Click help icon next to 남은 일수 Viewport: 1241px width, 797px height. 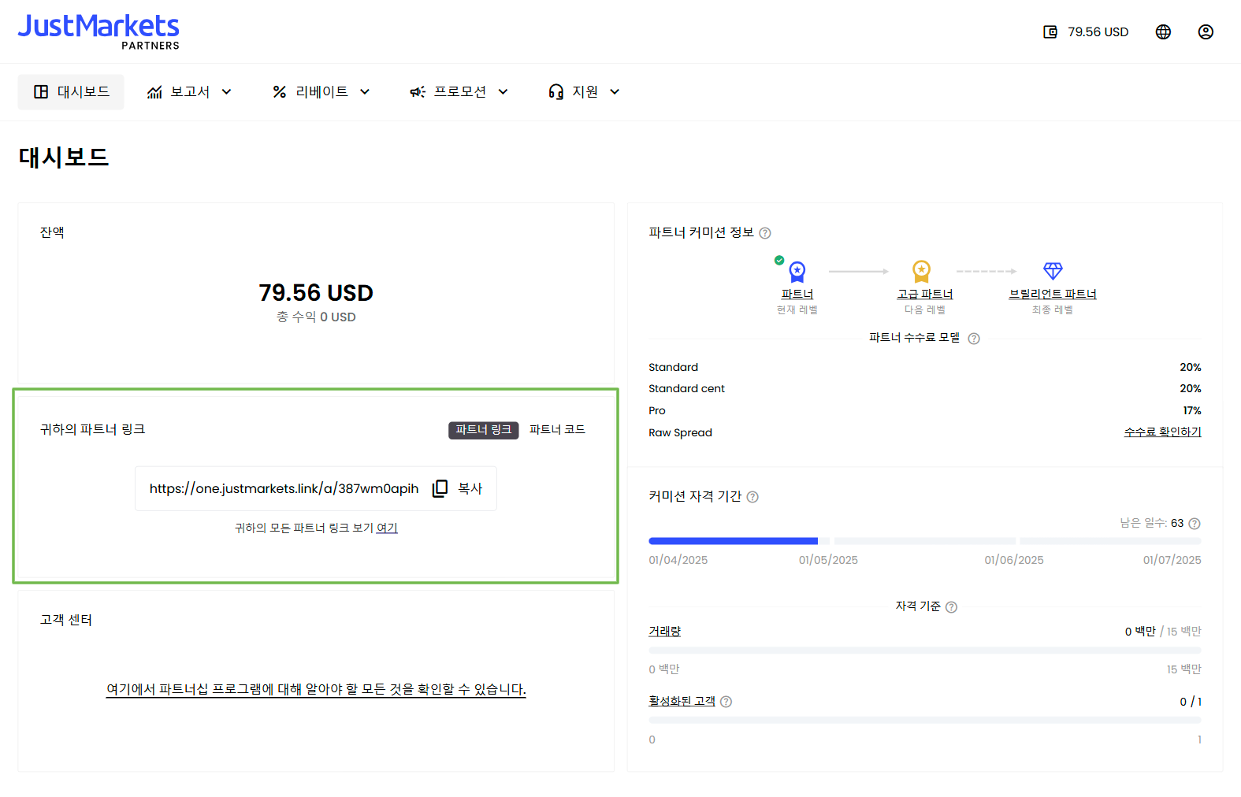coord(1195,524)
